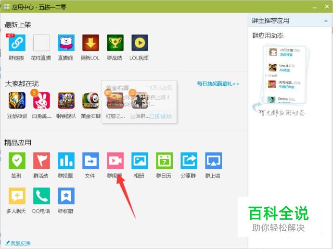Open the QQ电话 phone app
Image resolution: width=333 pixels, height=249 pixels.
coord(41,196)
